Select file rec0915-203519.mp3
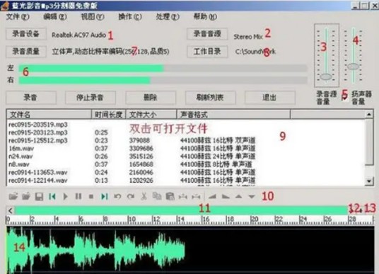379x274 pixels. coord(38,125)
